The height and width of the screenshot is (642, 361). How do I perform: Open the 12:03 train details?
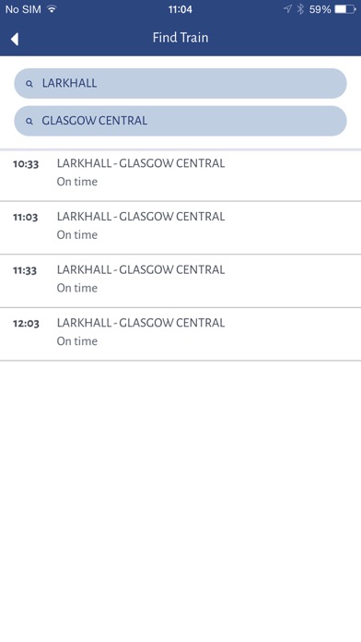click(180, 335)
